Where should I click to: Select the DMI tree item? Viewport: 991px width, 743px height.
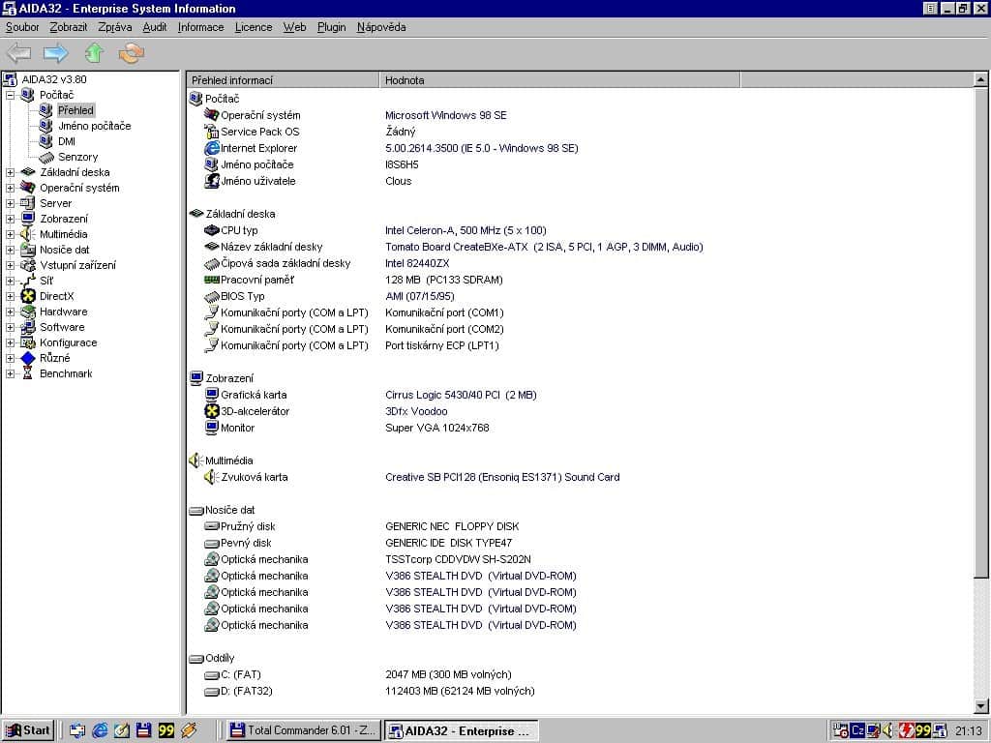(67, 141)
